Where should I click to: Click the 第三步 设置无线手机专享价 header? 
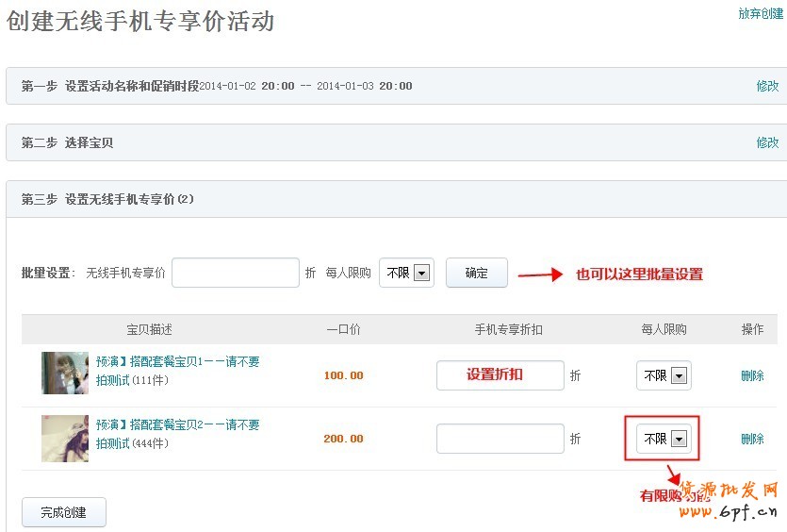click(x=107, y=199)
